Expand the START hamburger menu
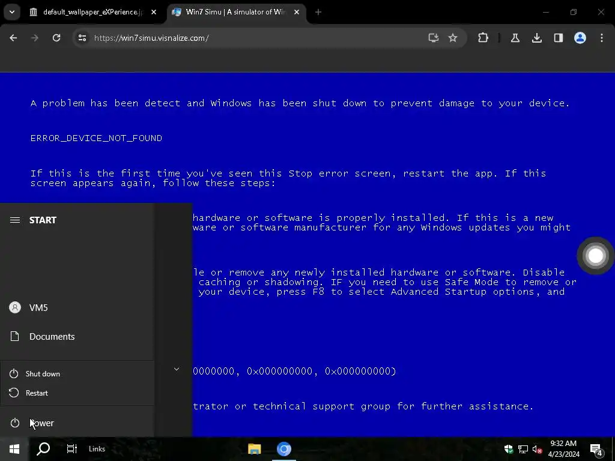The width and height of the screenshot is (615, 461). tap(15, 220)
